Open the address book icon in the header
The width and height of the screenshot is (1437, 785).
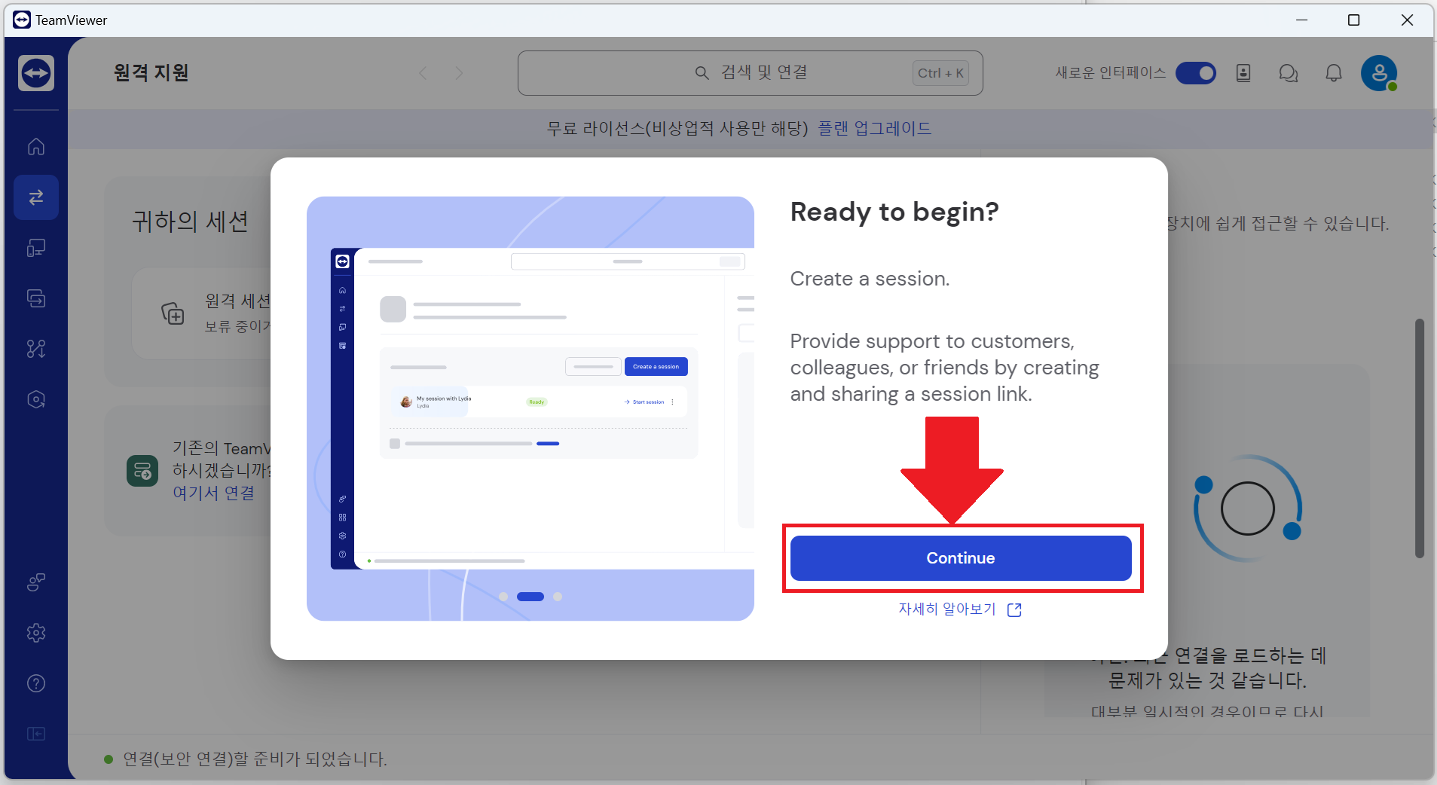[1243, 73]
